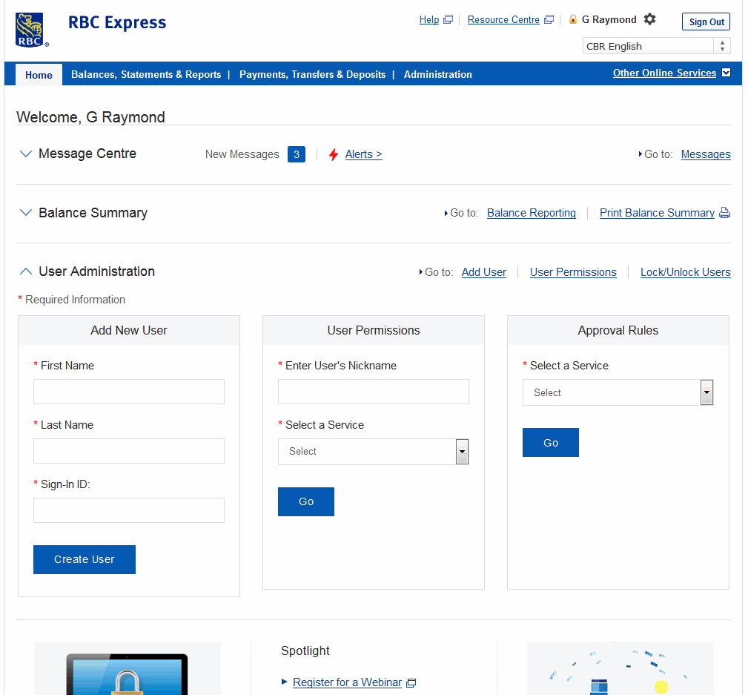This screenshot has width=748, height=695.
Task: Expand the Message Centre section
Action: [x=26, y=154]
